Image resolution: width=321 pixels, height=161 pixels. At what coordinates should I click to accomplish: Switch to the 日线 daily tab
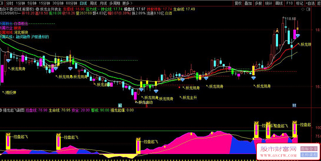pos(83,3)
